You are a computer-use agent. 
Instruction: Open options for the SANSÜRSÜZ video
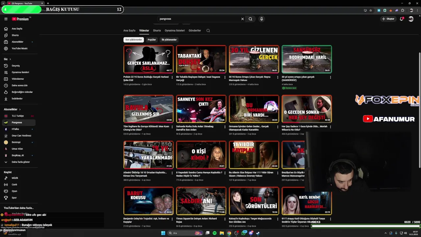[x=331, y=77]
